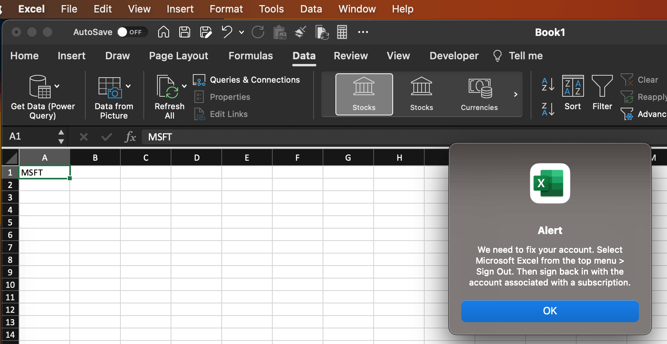Select column F header
This screenshot has height=344, width=667.
(298, 158)
